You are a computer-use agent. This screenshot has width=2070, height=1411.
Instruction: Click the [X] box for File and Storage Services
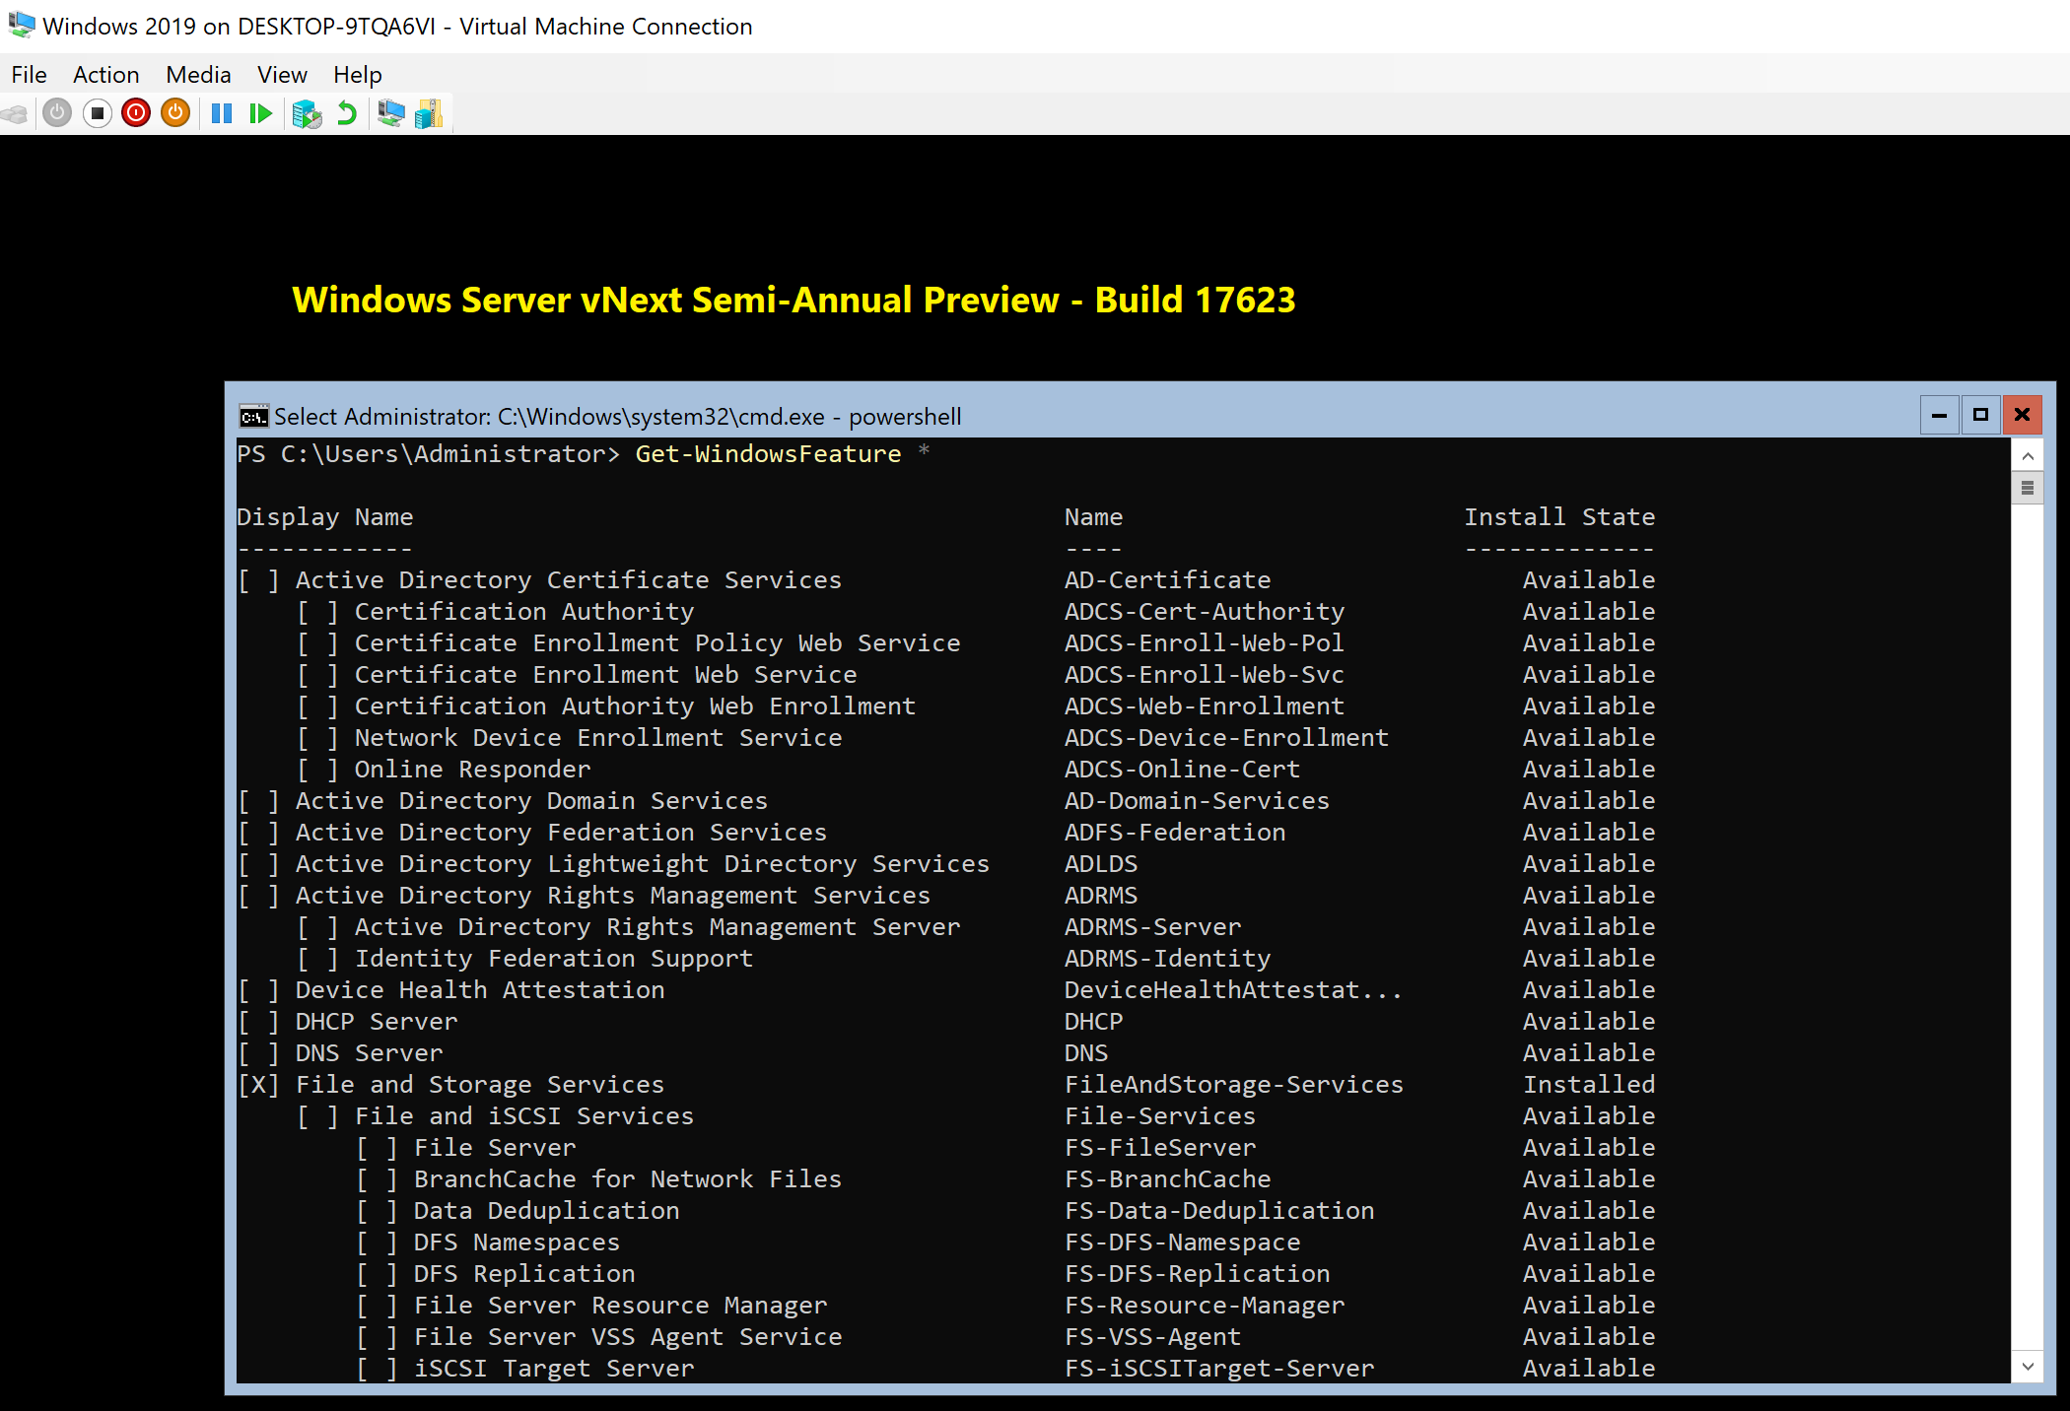point(258,1085)
